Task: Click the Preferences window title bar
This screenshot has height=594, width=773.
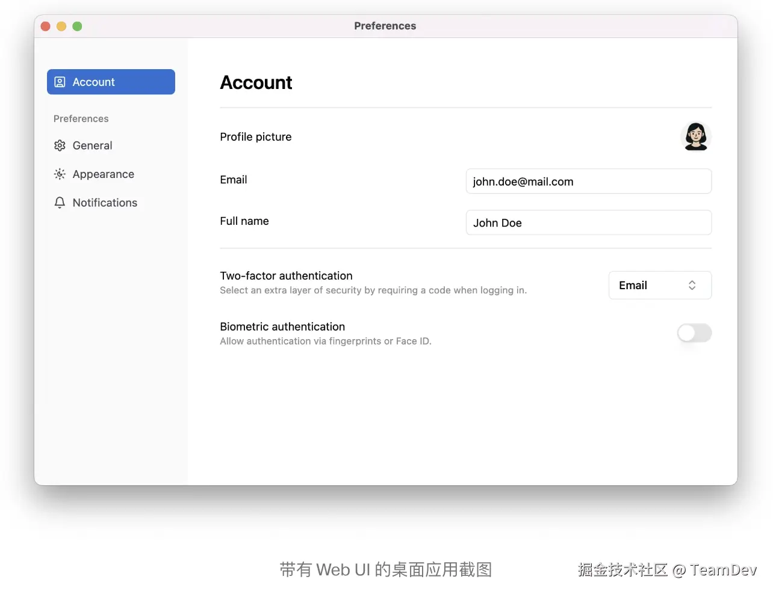Action: tap(385, 26)
